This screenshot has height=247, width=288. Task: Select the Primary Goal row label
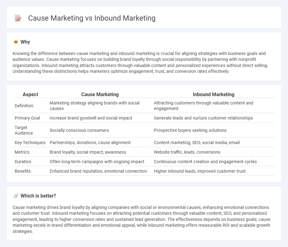click(27, 118)
